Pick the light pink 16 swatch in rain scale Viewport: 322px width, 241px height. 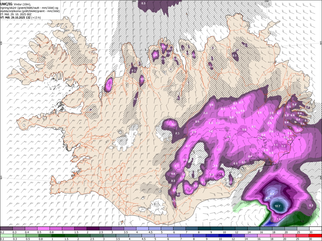pos(264,235)
